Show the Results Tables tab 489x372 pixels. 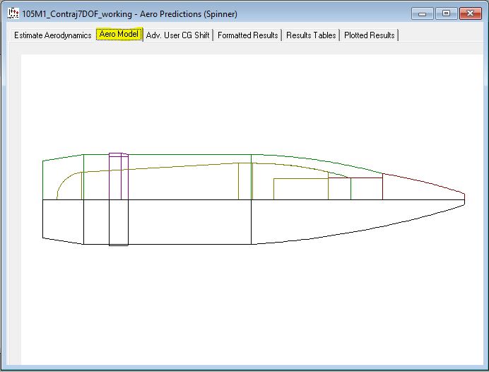click(311, 35)
